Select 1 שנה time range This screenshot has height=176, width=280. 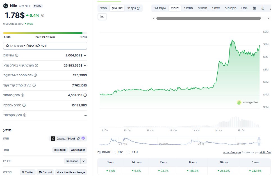(216, 8)
